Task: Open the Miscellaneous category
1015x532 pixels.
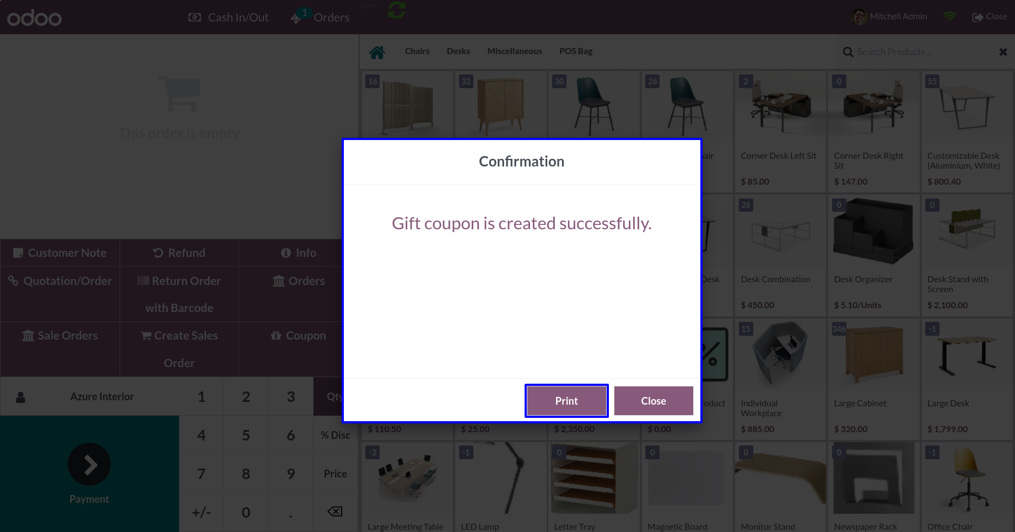Action: pyautogui.click(x=515, y=51)
